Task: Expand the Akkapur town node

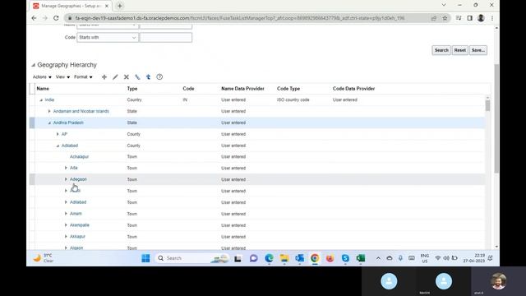Action: [x=66, y=236]
